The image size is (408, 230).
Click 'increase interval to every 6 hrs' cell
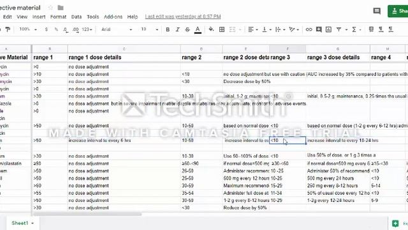pyautogui.click(x=124, y=141)
